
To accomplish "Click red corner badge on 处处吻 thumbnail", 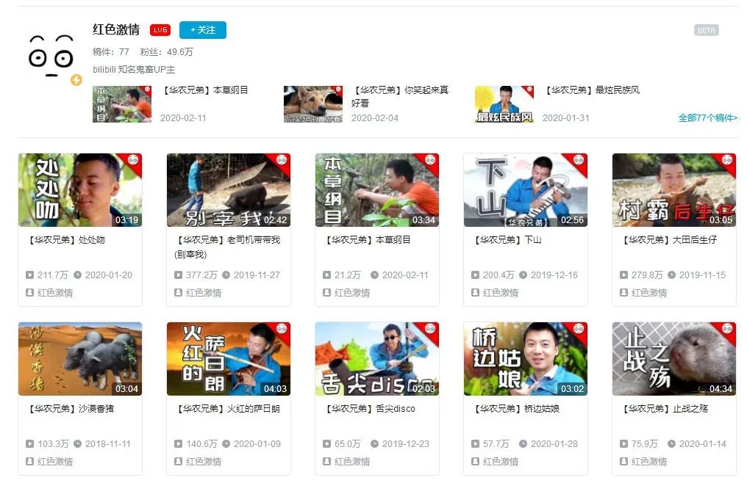I will pos(132,161).
